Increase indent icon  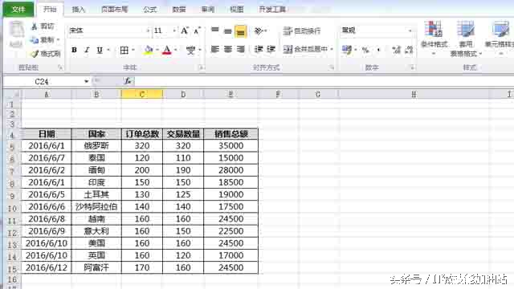271,50
